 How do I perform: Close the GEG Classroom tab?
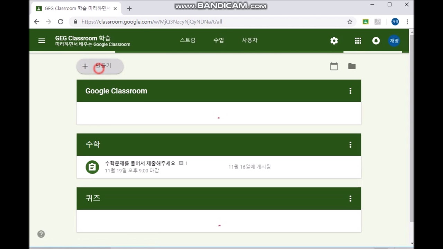(x=115, y=9)
